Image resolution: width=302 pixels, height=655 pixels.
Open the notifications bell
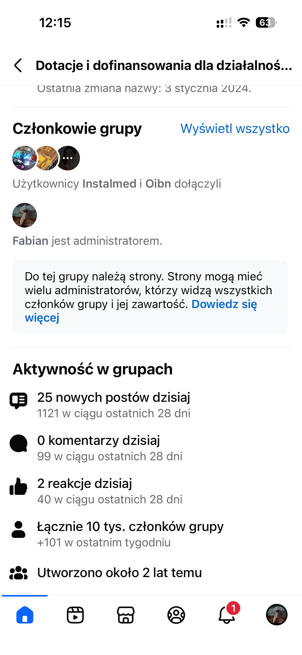[x=227, y=615]
